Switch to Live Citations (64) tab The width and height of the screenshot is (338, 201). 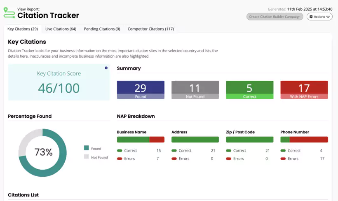point(61,29)
